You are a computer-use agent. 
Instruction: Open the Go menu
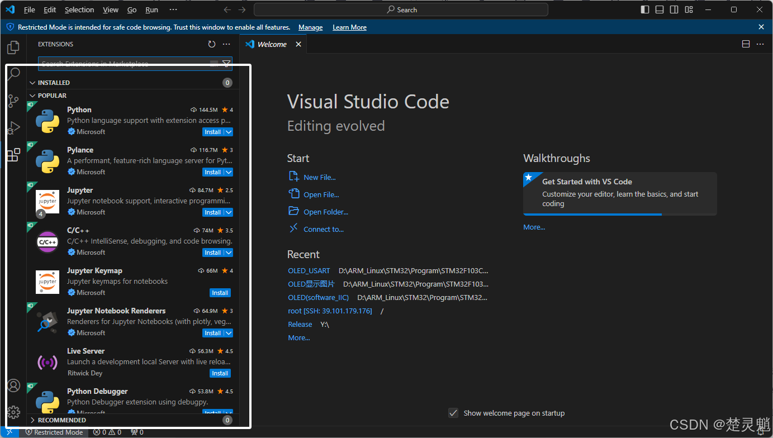coord(132,9)
